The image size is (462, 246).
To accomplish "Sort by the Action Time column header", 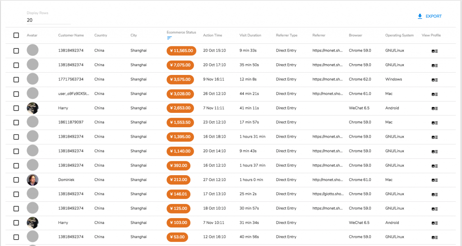I will click(x=213, y=35).
